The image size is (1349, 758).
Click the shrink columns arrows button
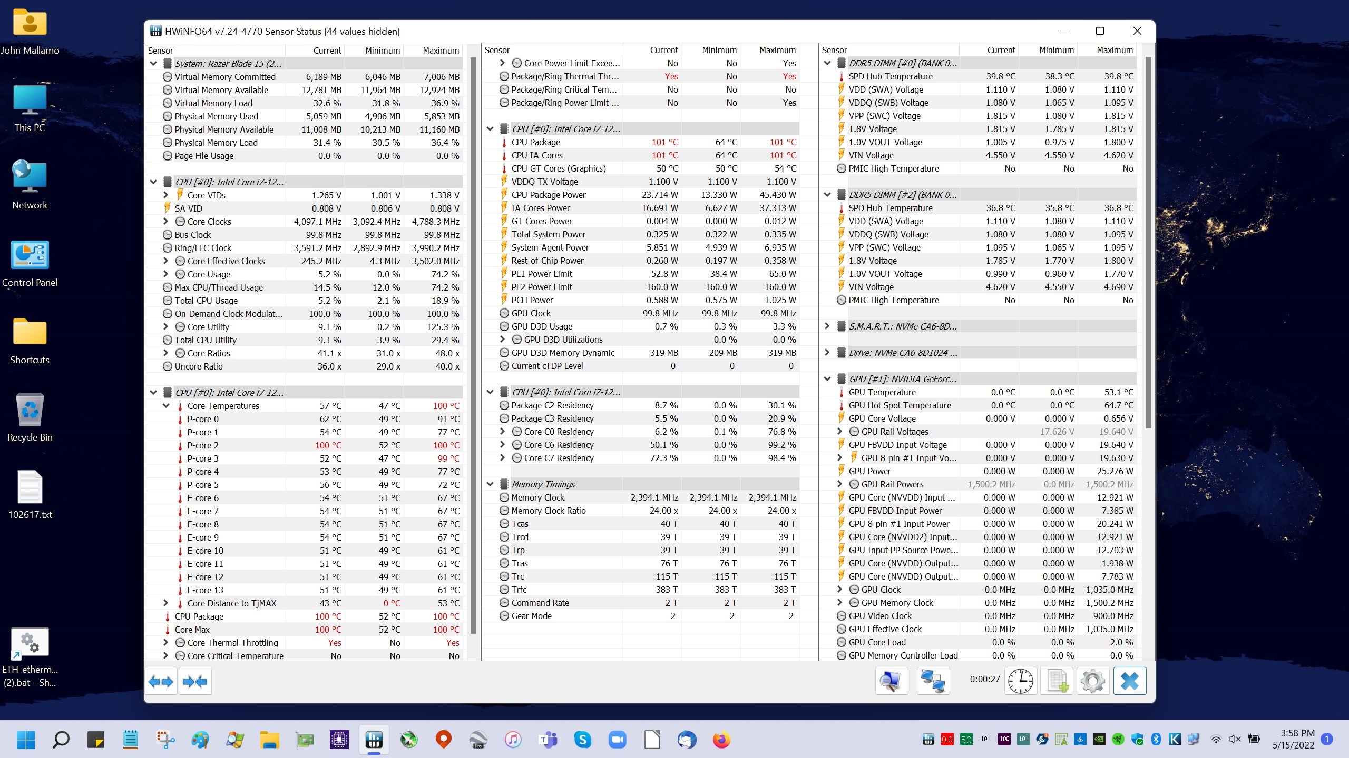point(195,682)
